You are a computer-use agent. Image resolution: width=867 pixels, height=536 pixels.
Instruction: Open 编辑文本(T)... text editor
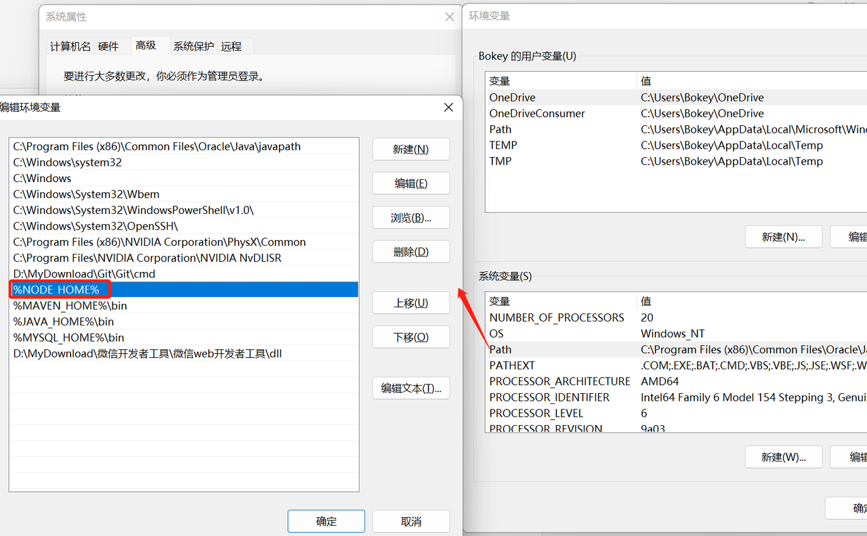(x=410, y=388)
